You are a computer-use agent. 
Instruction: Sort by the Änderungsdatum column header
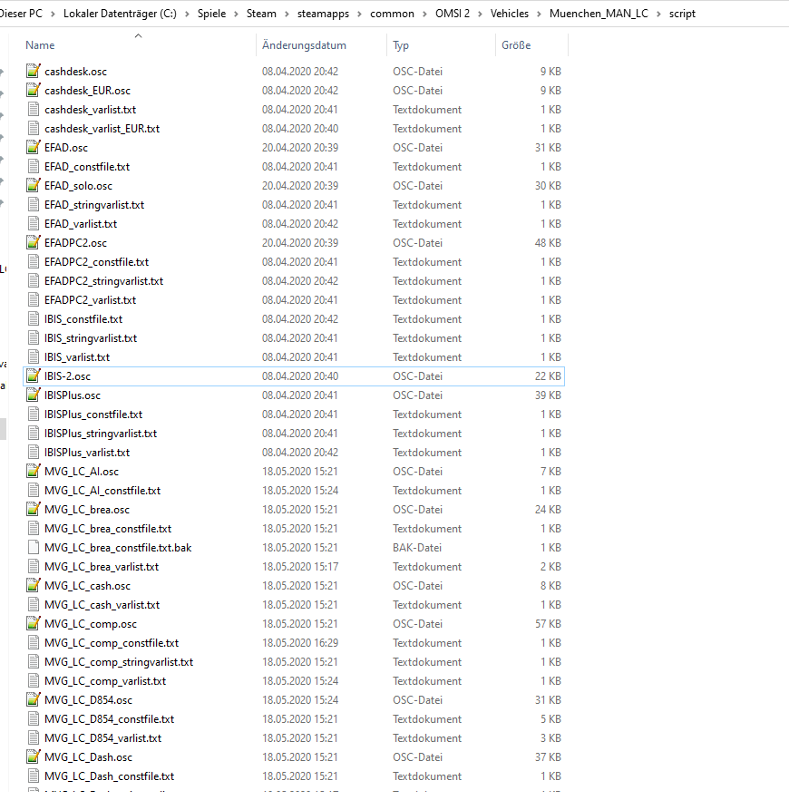(305, 44)
